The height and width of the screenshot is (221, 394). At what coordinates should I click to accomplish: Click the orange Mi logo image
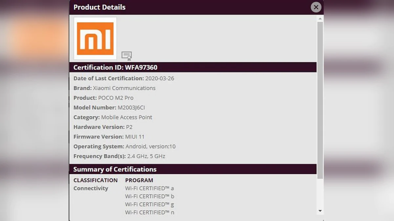tap(95, 38)
